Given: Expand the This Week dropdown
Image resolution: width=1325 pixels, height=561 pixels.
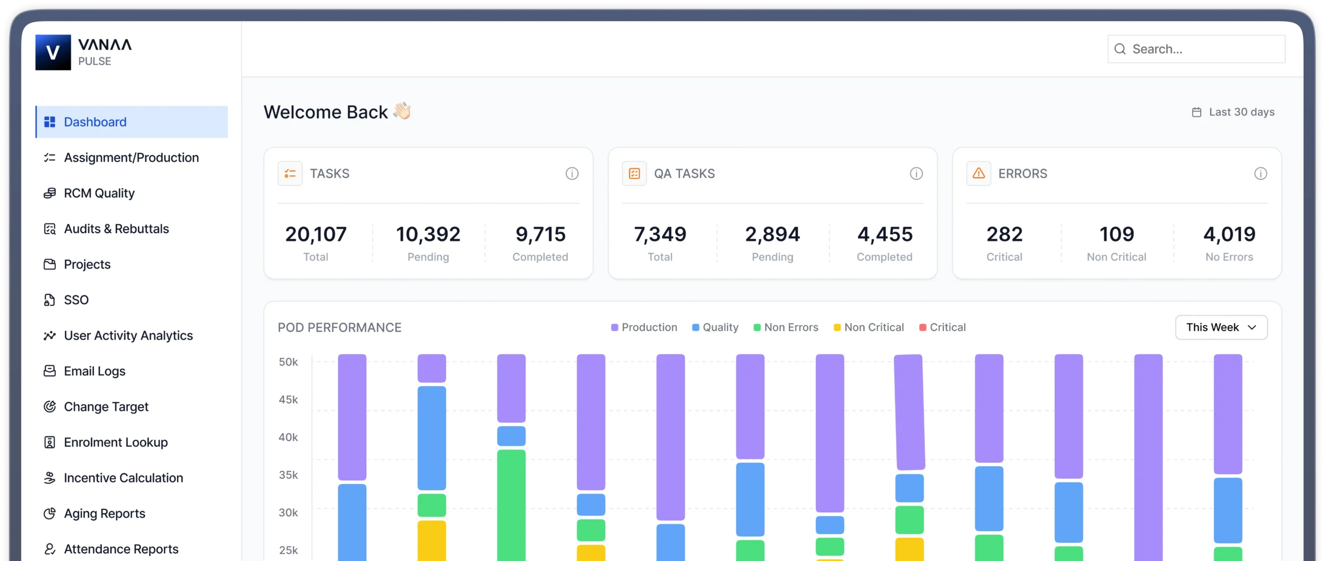Looking at the screenshot, I should point(1221,327).
